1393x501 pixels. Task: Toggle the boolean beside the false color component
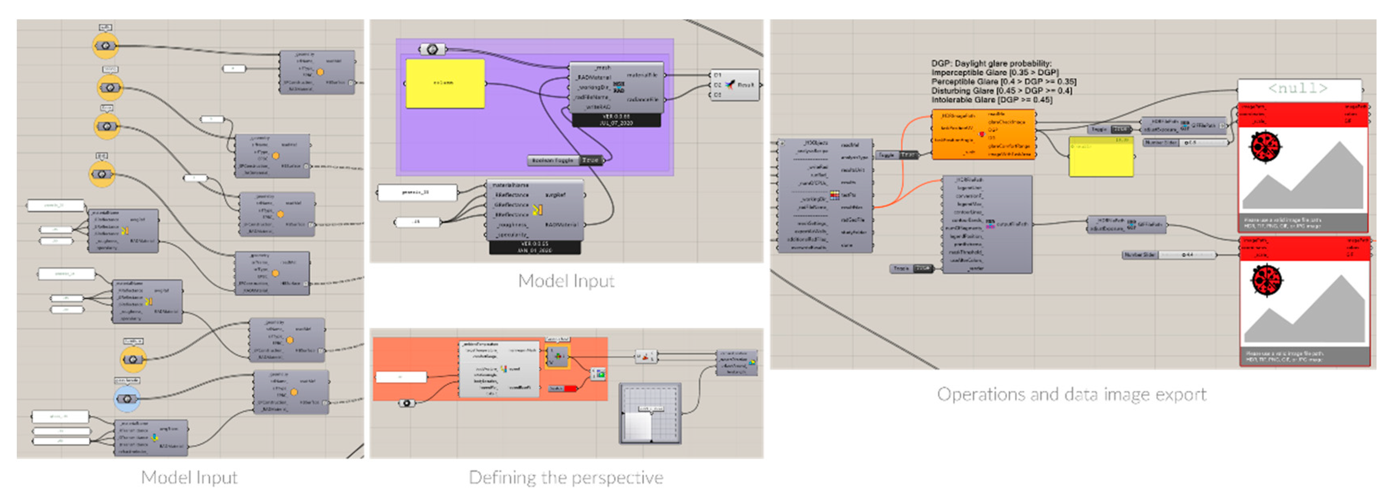pyautogui.click(x=922, y=268)
